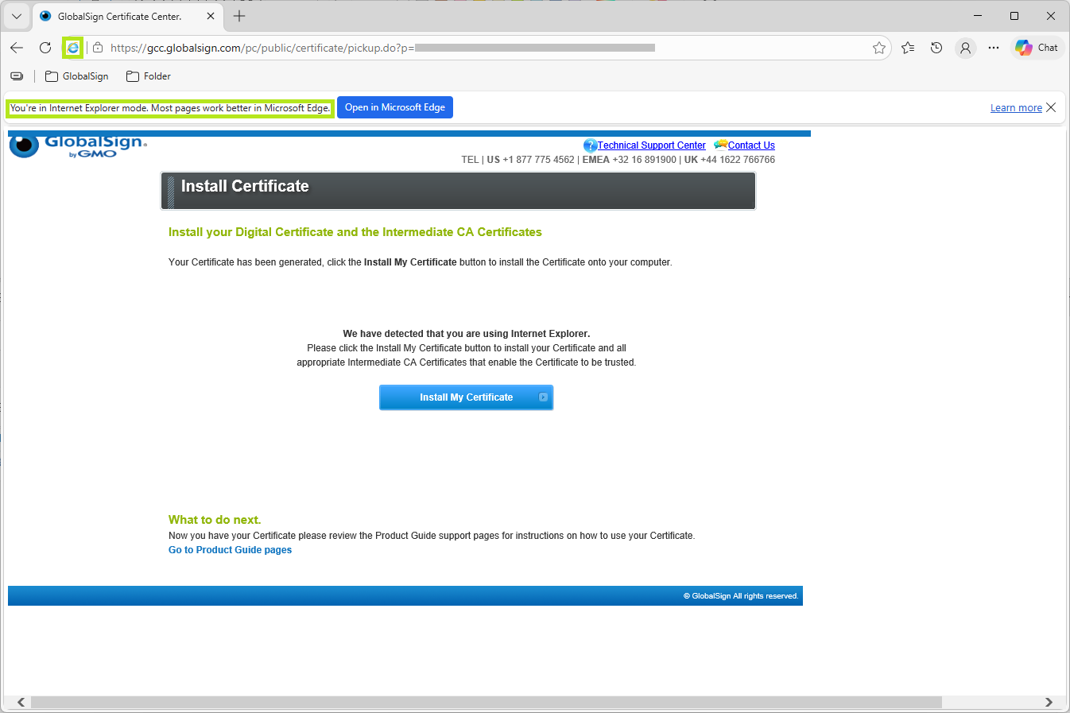Open the GlobalSign bookmarks folder

pyautogui.click(x=77, y=76)
